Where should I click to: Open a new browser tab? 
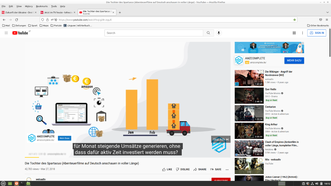(120, 12)
